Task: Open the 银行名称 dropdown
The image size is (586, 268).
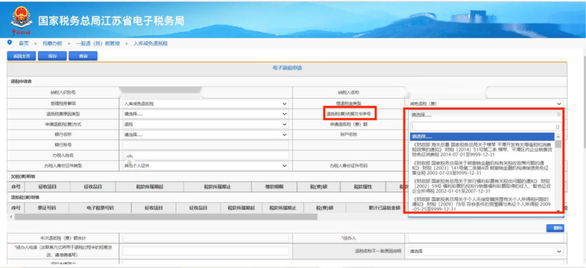Action: click(206, 135)
